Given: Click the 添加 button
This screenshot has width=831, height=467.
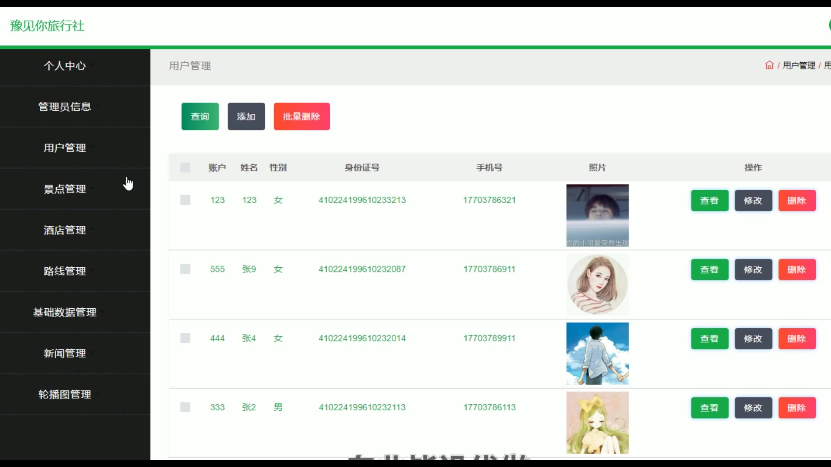Looking at the screenshot, I should pyautogui.click(x=246, y=116).
